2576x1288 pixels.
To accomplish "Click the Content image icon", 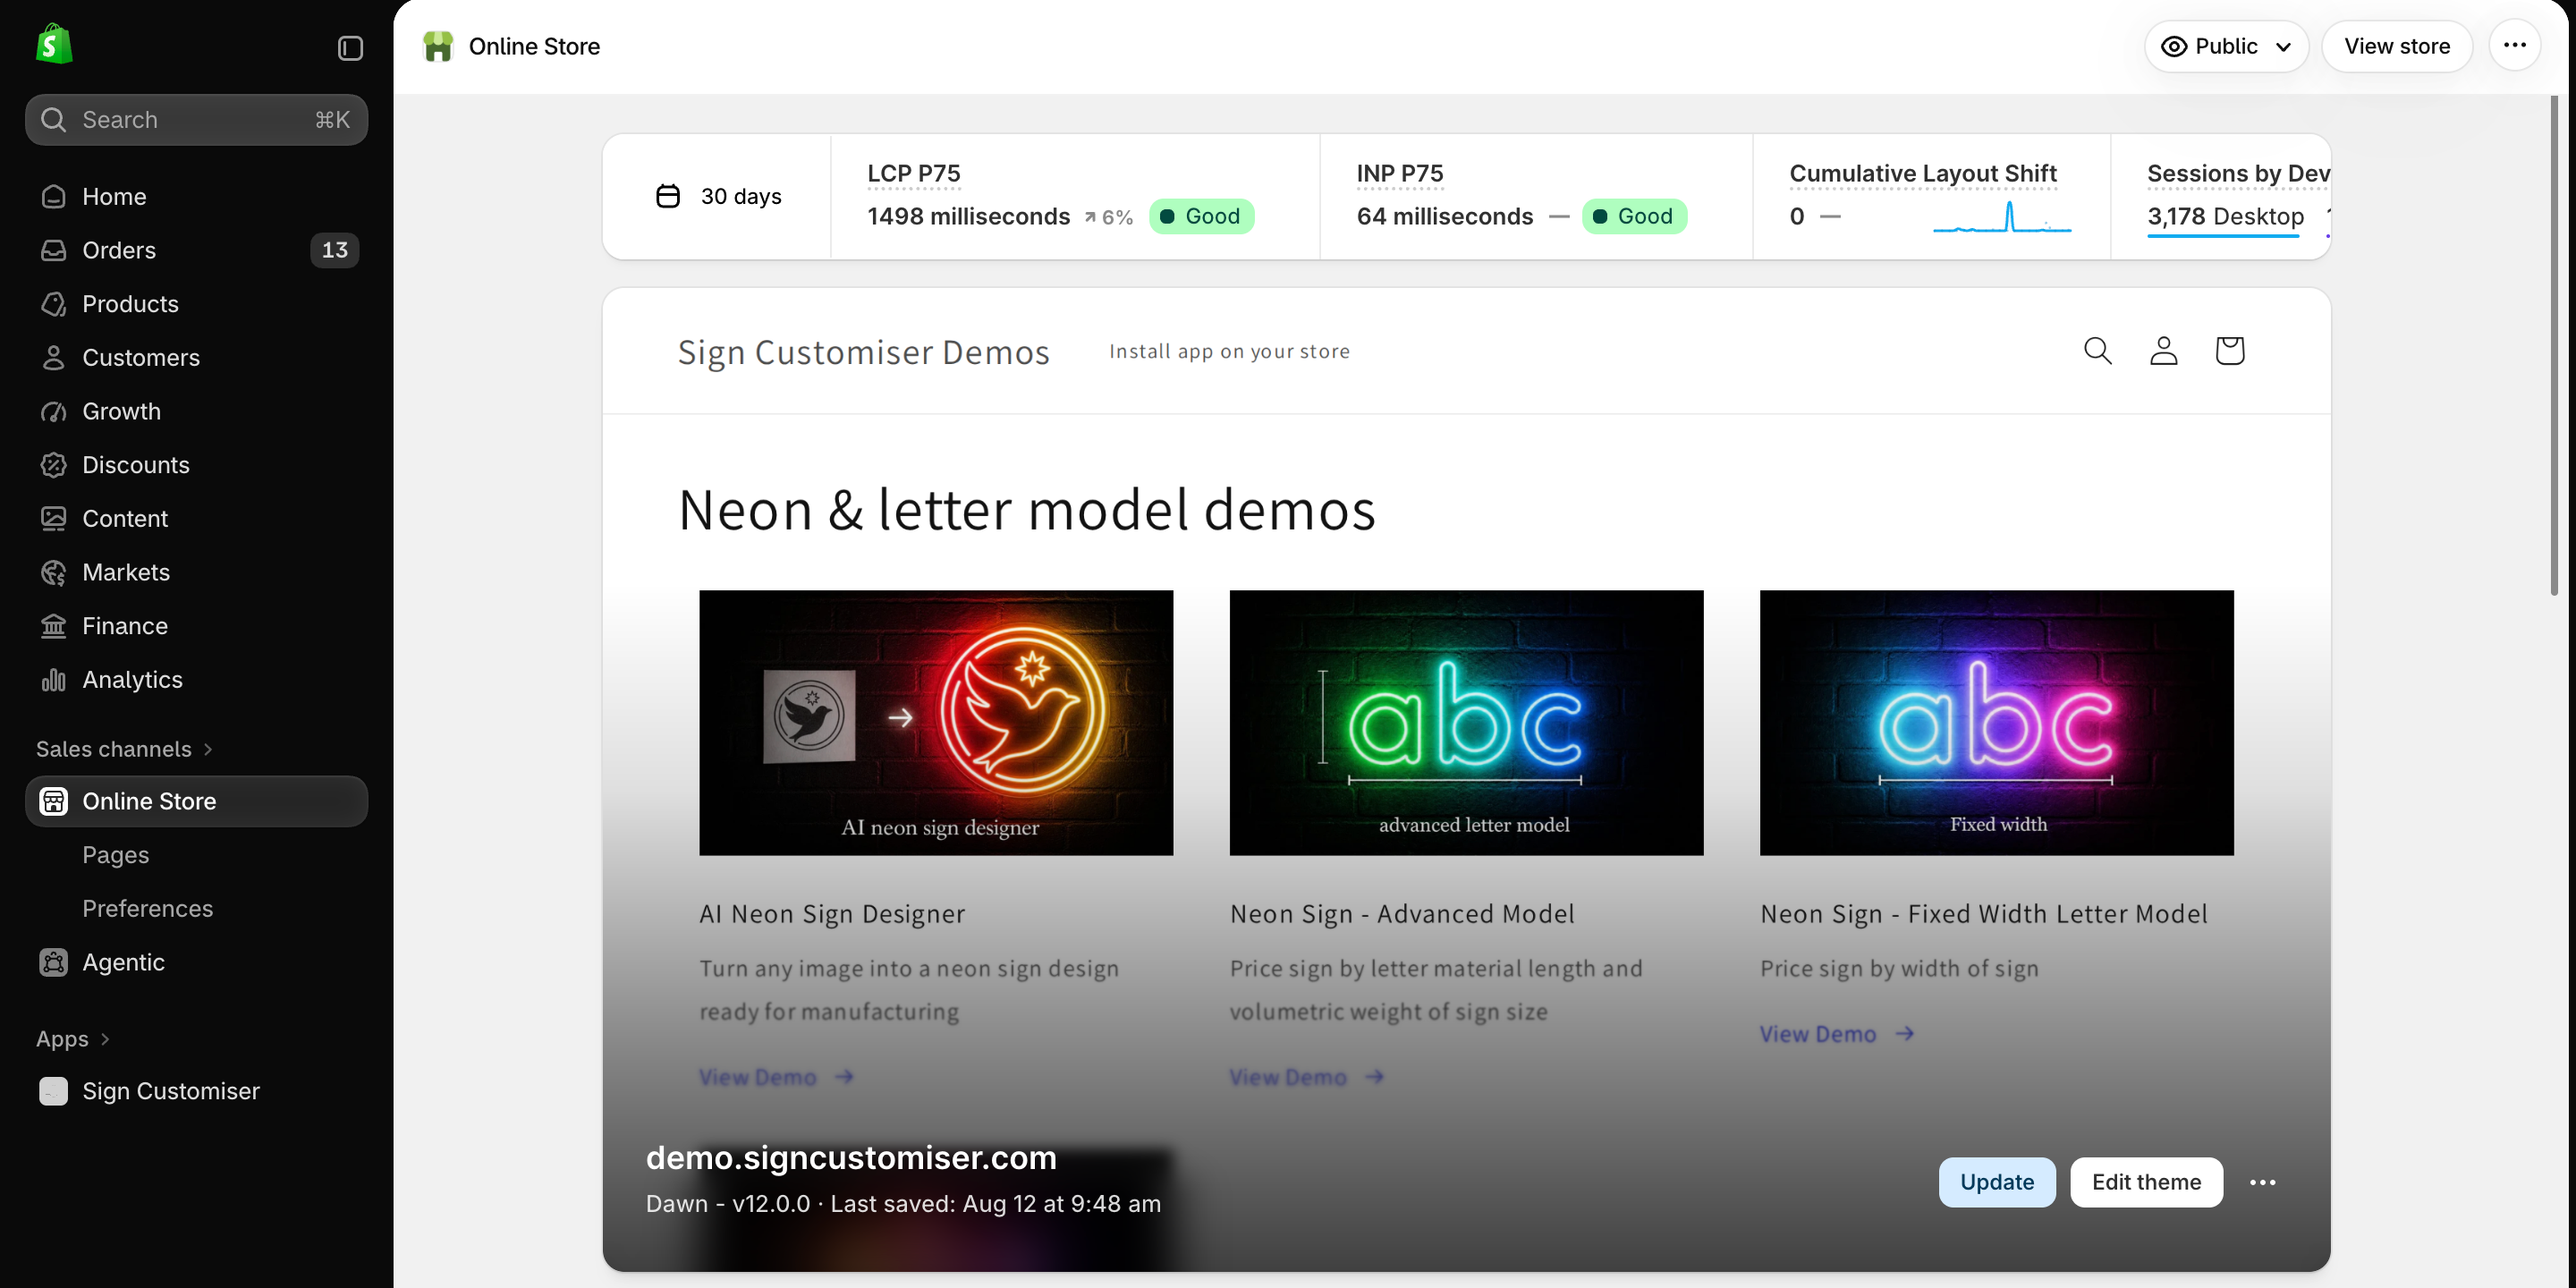I will pyautogui.click(x=53, y=518).
